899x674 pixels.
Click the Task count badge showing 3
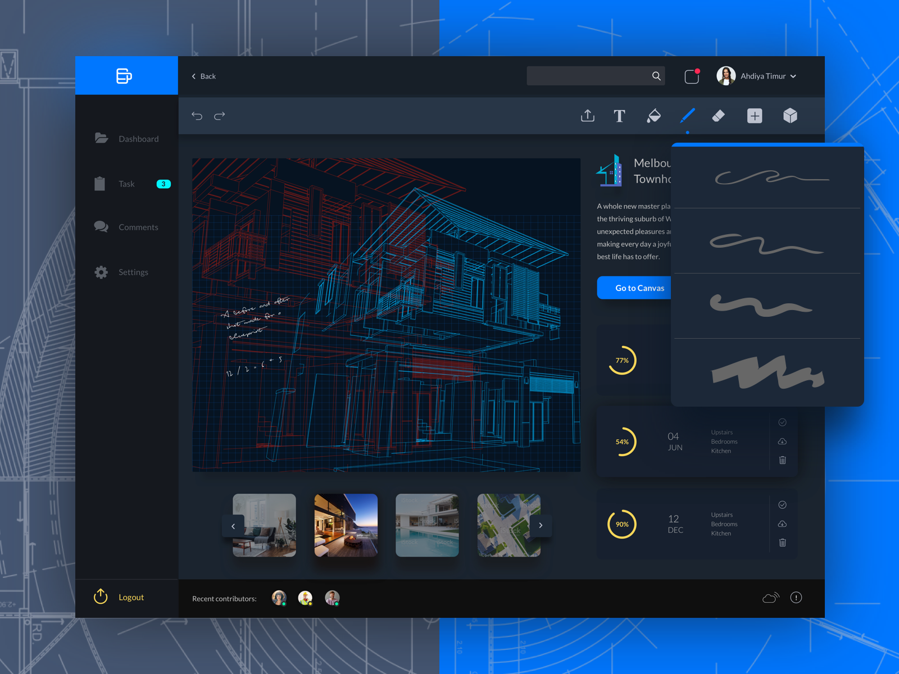coord(164,184)
